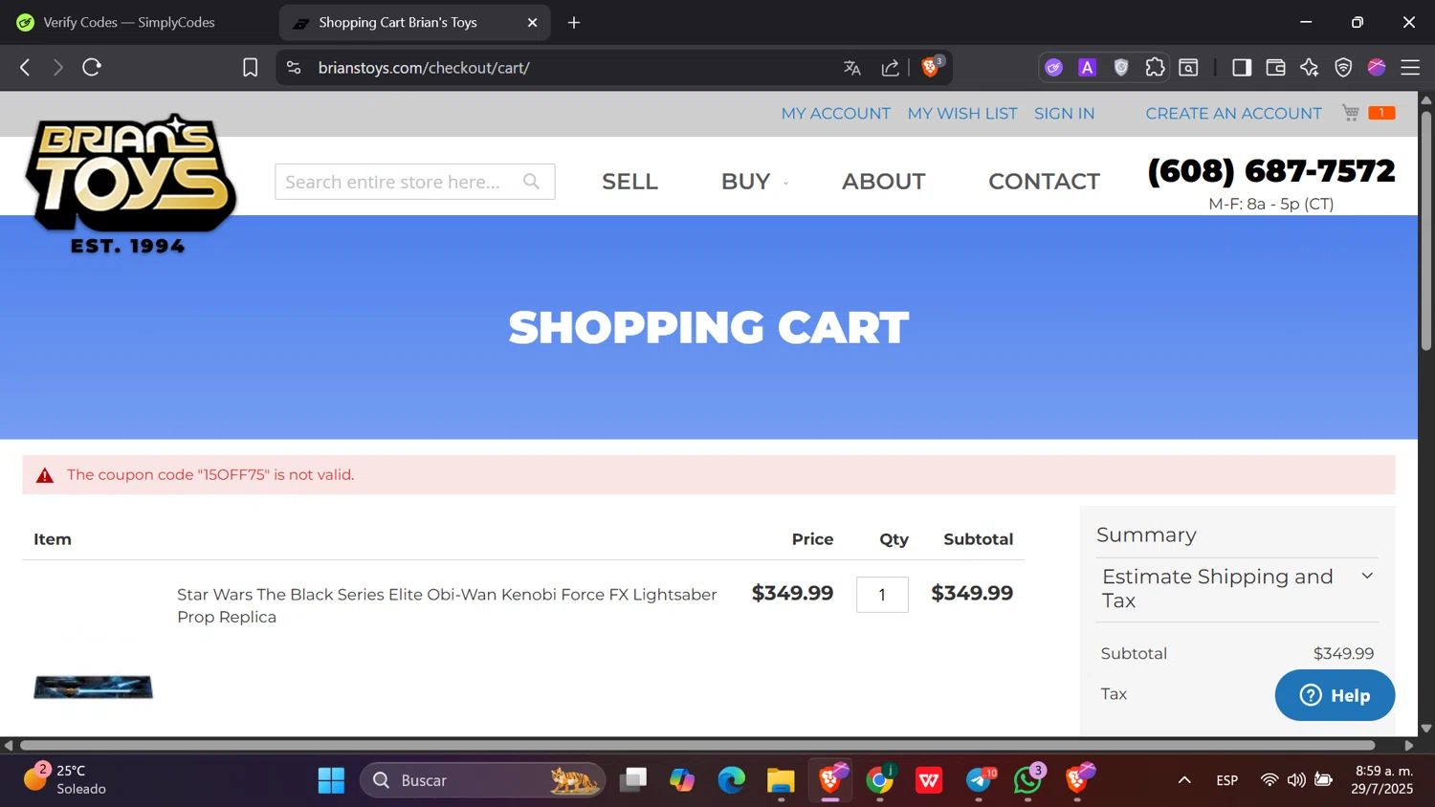This screenshot has height=807, width=1435.
Task: Open the Help chat button
Action: point(1335,695)
